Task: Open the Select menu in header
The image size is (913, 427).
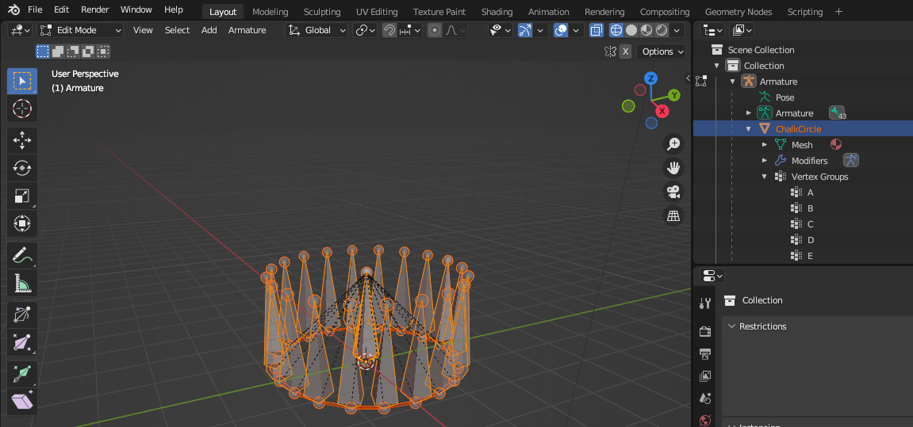Action: [x=177, y=30]
